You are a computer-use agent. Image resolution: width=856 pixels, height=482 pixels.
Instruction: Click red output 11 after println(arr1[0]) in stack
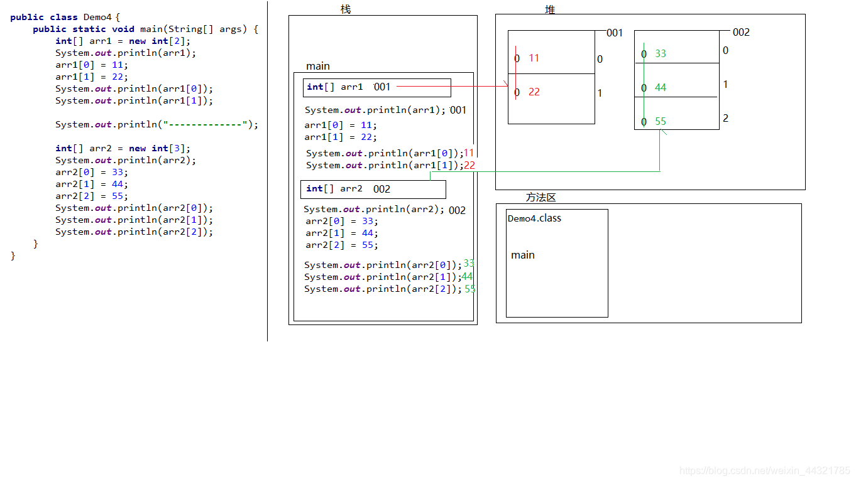coord(469,153)
